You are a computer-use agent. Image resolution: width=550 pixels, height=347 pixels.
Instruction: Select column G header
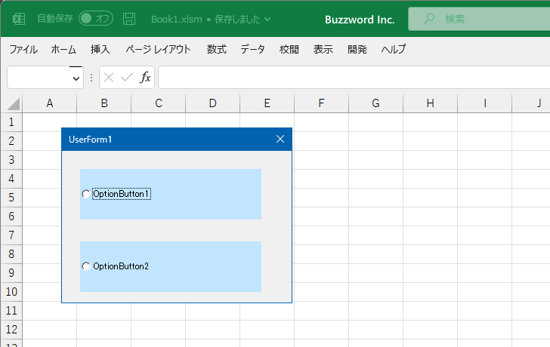tap(375, 103)
